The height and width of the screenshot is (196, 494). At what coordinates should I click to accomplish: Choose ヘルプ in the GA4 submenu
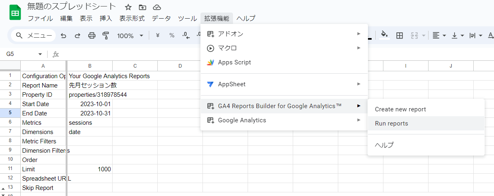[426, 145]
